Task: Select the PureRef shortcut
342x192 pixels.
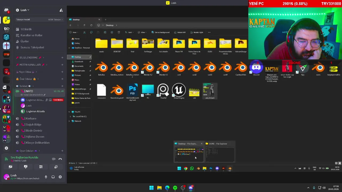Action: click(163, 91)
